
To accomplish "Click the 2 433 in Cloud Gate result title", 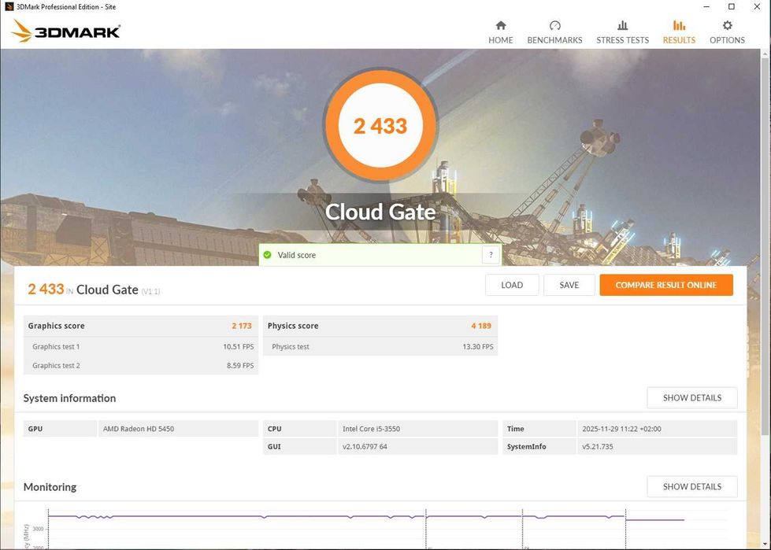I will click(94, 290).
